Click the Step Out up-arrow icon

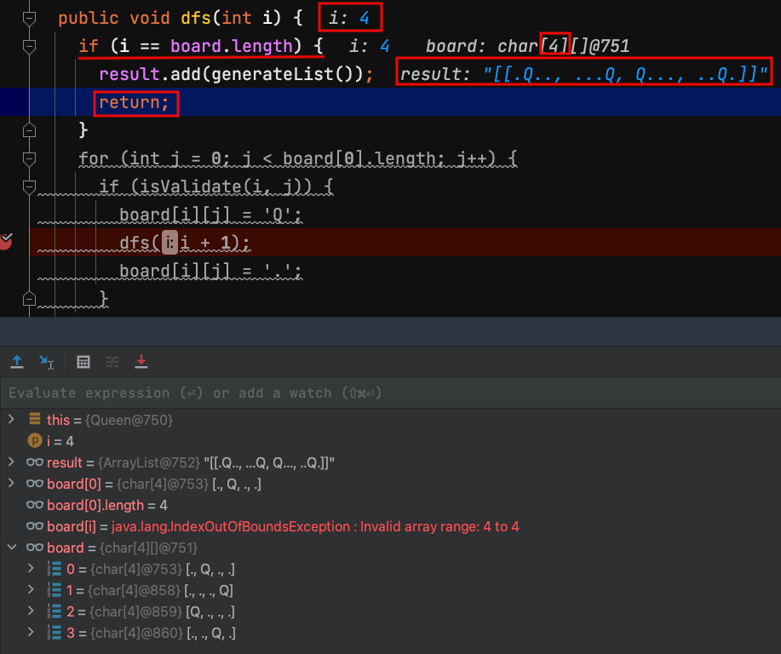tap(16, 362)
